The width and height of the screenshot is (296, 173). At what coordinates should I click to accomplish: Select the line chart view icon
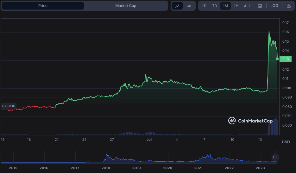coord(177,6)
